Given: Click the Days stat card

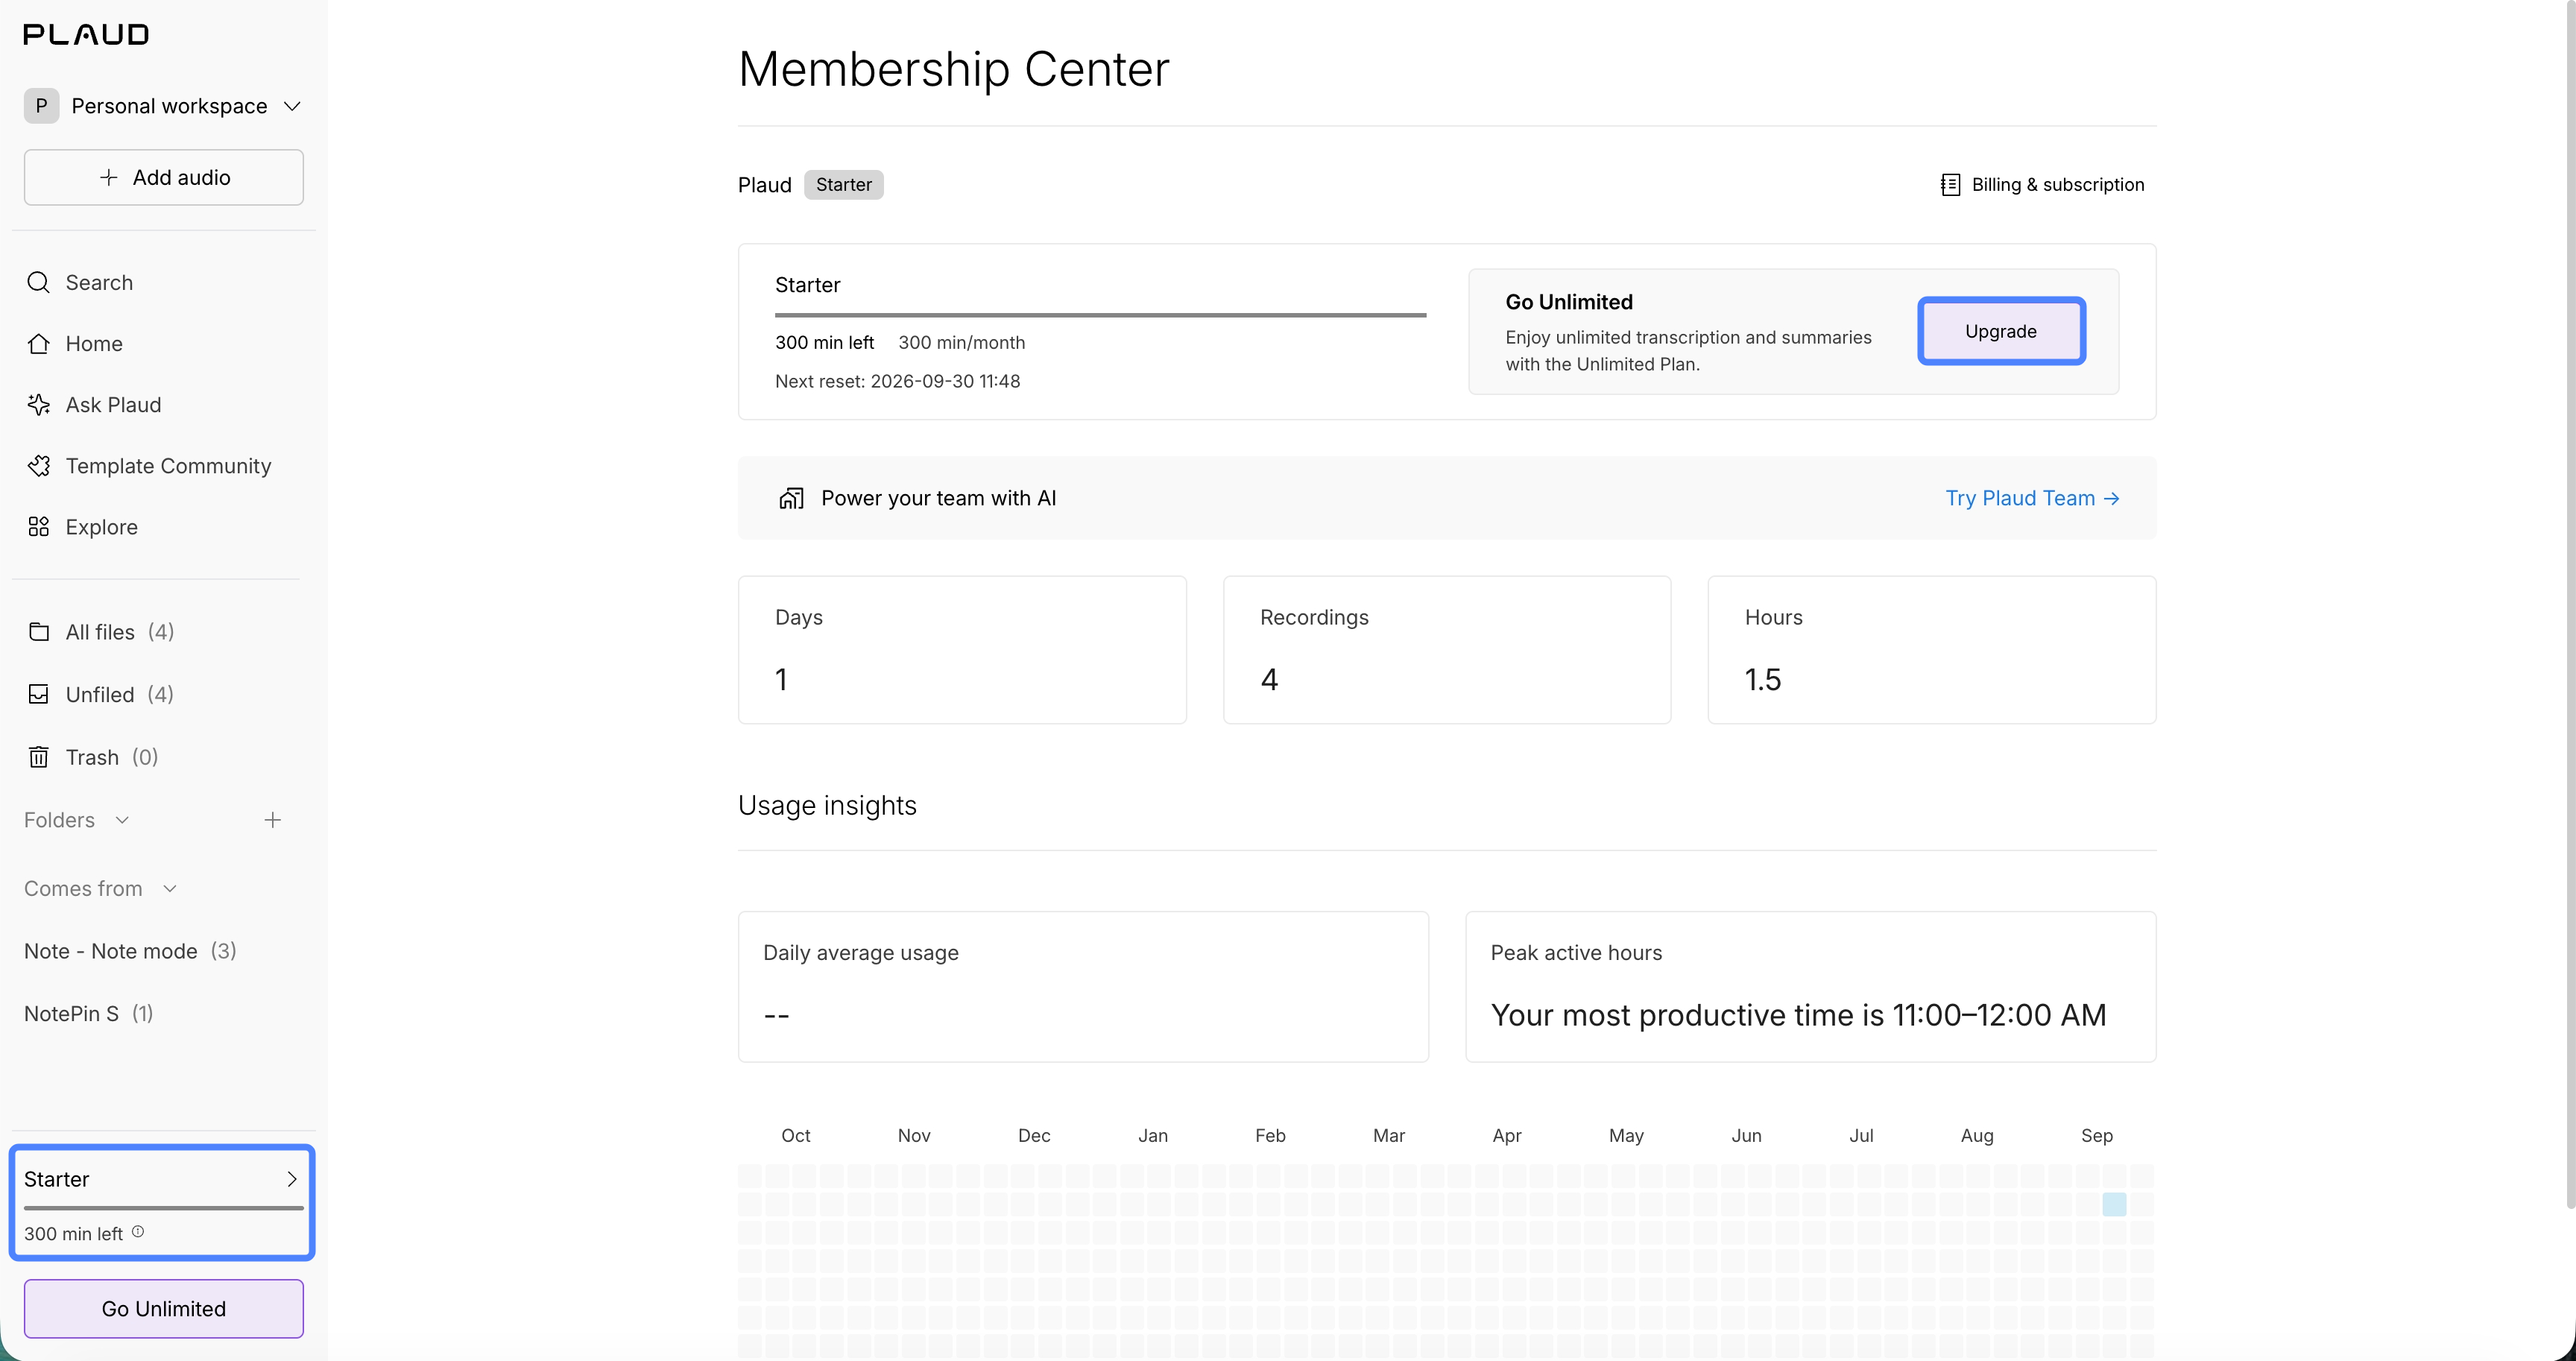Looking at the screenshot, I should tap(962, 650).
